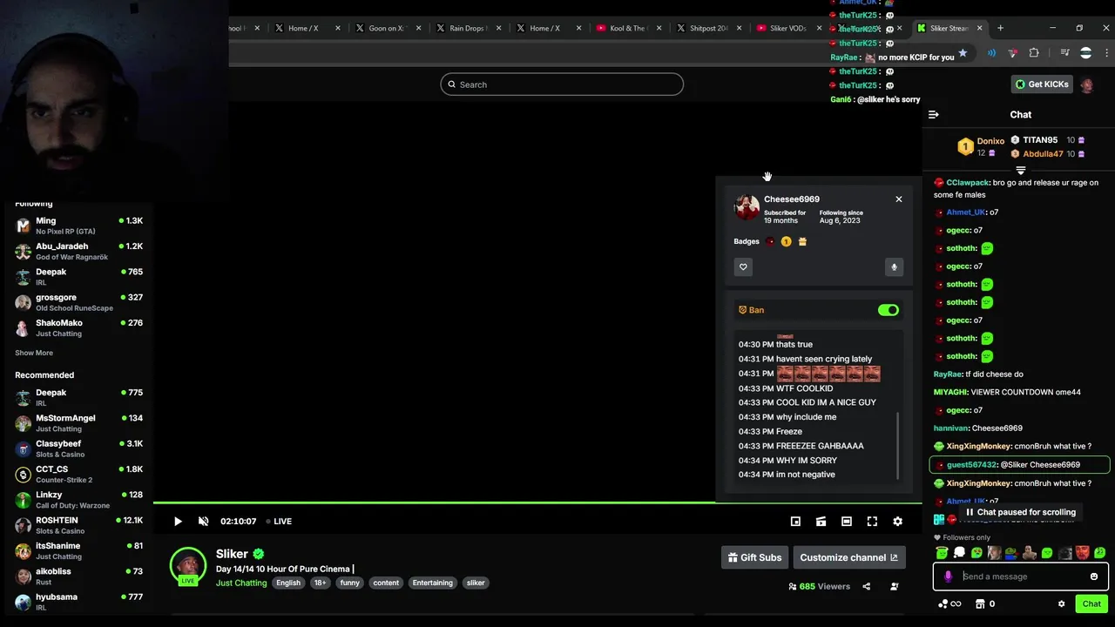Toggle the Ban switch for Cheesee6969
This screenshot has height=627, width=1115.
888,310
